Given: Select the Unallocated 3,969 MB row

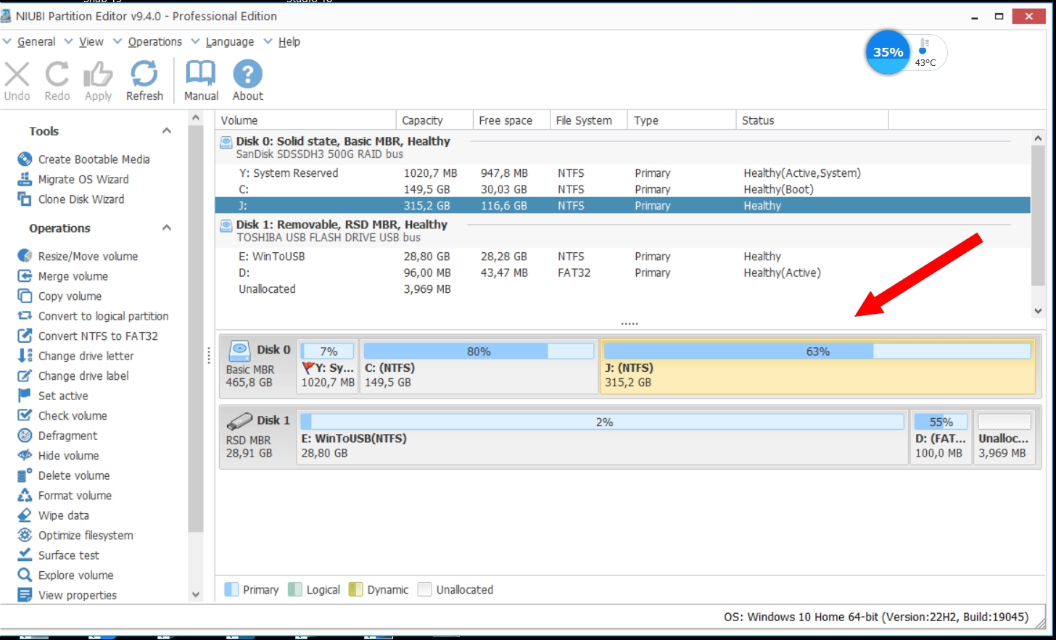Looking at the screenshot, I should pyautogui.click(x=622, y=289).
